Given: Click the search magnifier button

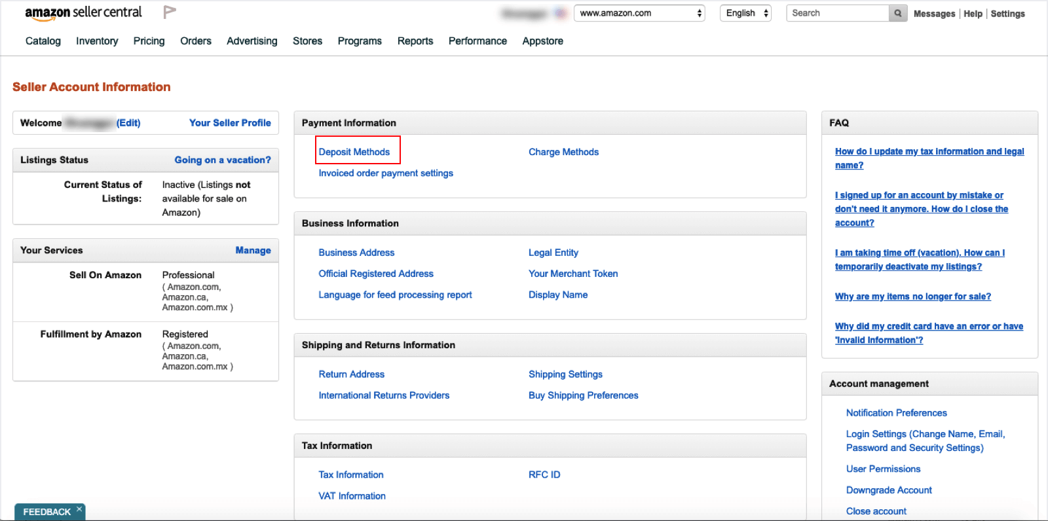Looking at the screenshot, I should click(898, 13).
